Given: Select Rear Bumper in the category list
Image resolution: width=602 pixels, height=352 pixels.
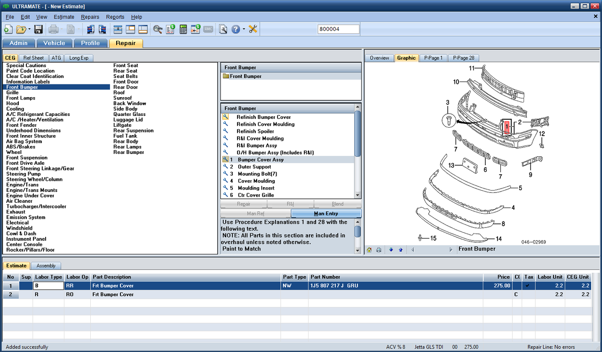Looking at the screenshot, I should pos(128,152).
